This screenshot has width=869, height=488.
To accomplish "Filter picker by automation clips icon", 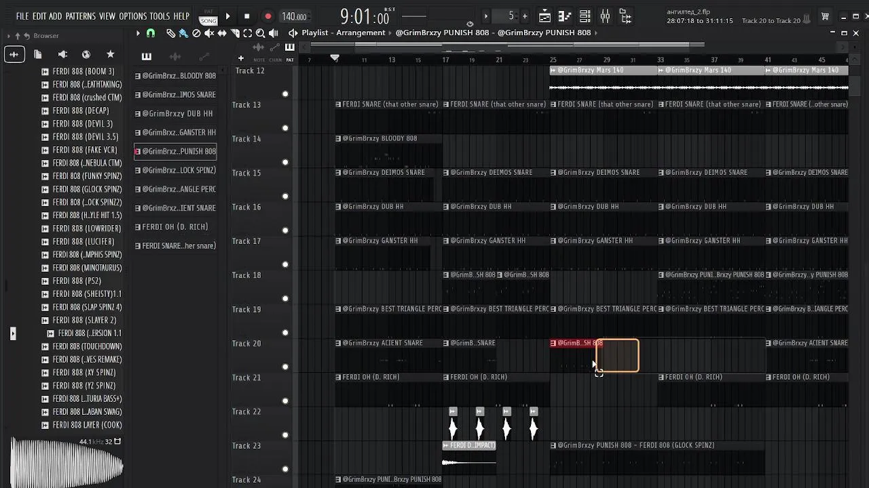I will 204,56.
